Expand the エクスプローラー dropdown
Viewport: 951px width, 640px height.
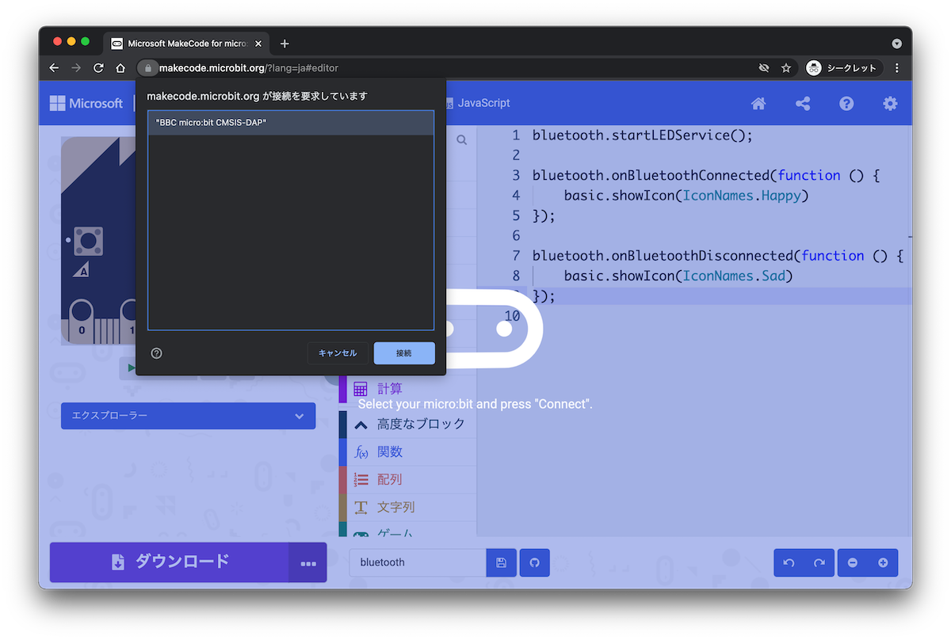pyautogui.click(x=188, y=416)
